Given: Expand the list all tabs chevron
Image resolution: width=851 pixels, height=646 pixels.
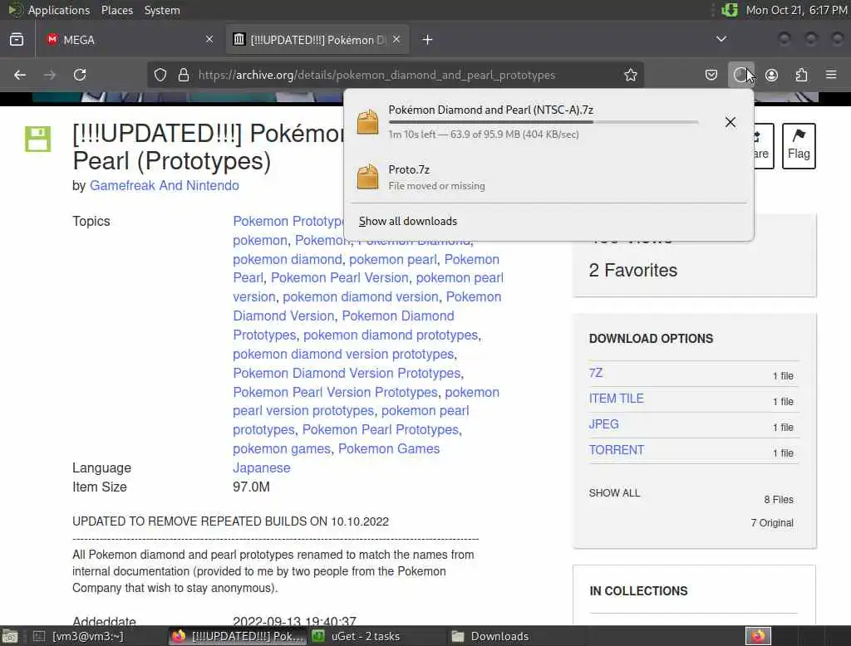Looking at the screenshot, I should (721, 39).
